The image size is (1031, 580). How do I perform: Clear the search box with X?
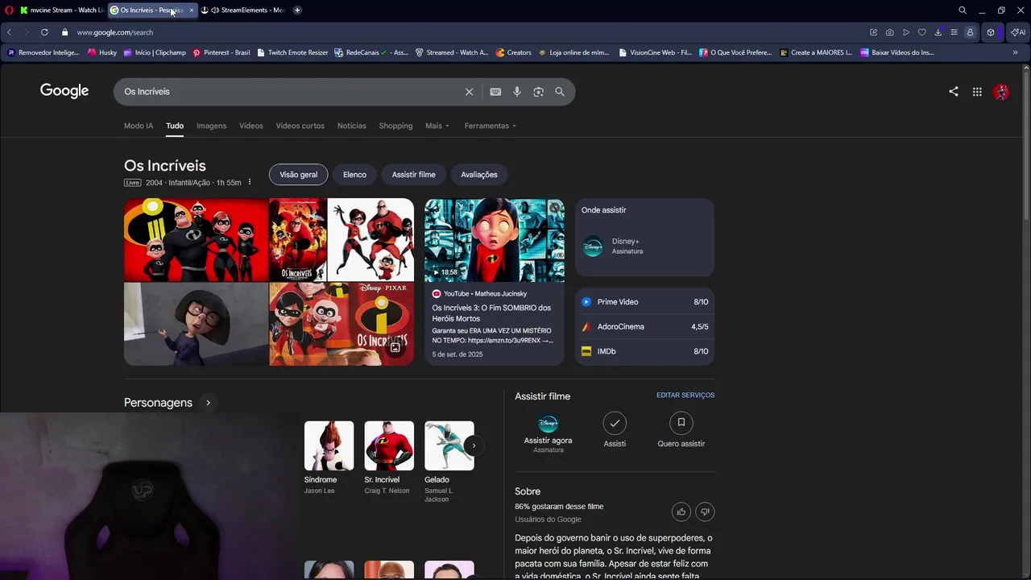(x=469, y=92)
